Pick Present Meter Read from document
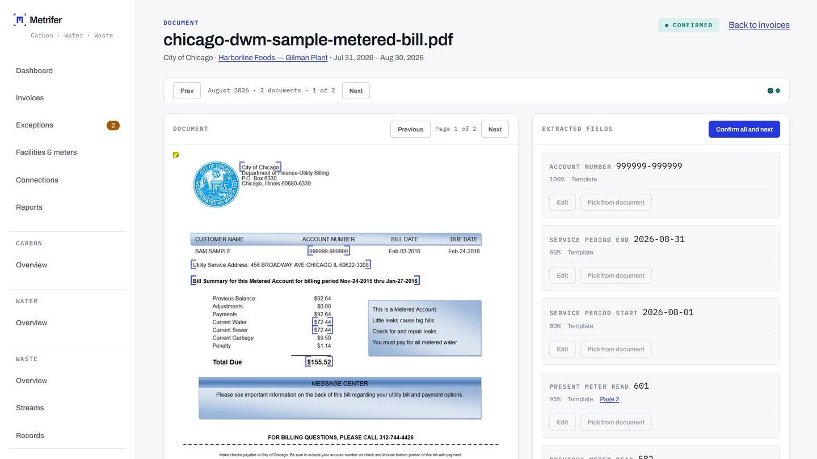Viewport: 817px width, 459px height. (616, 422)
